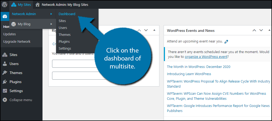Move WordPress Events and News panel down
This screenshot has height=121, width=272.
261,30
